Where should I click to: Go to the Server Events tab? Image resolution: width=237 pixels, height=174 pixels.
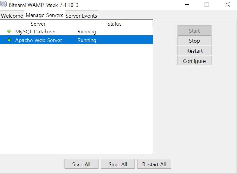pos(81,16)
